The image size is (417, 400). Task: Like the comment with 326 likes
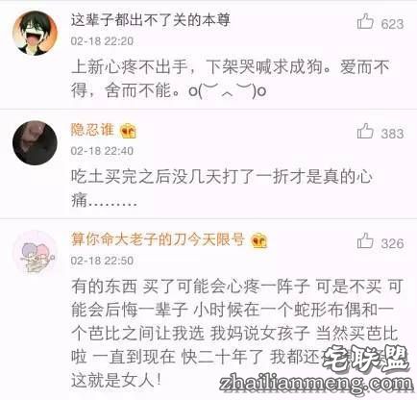coord(365,241)
